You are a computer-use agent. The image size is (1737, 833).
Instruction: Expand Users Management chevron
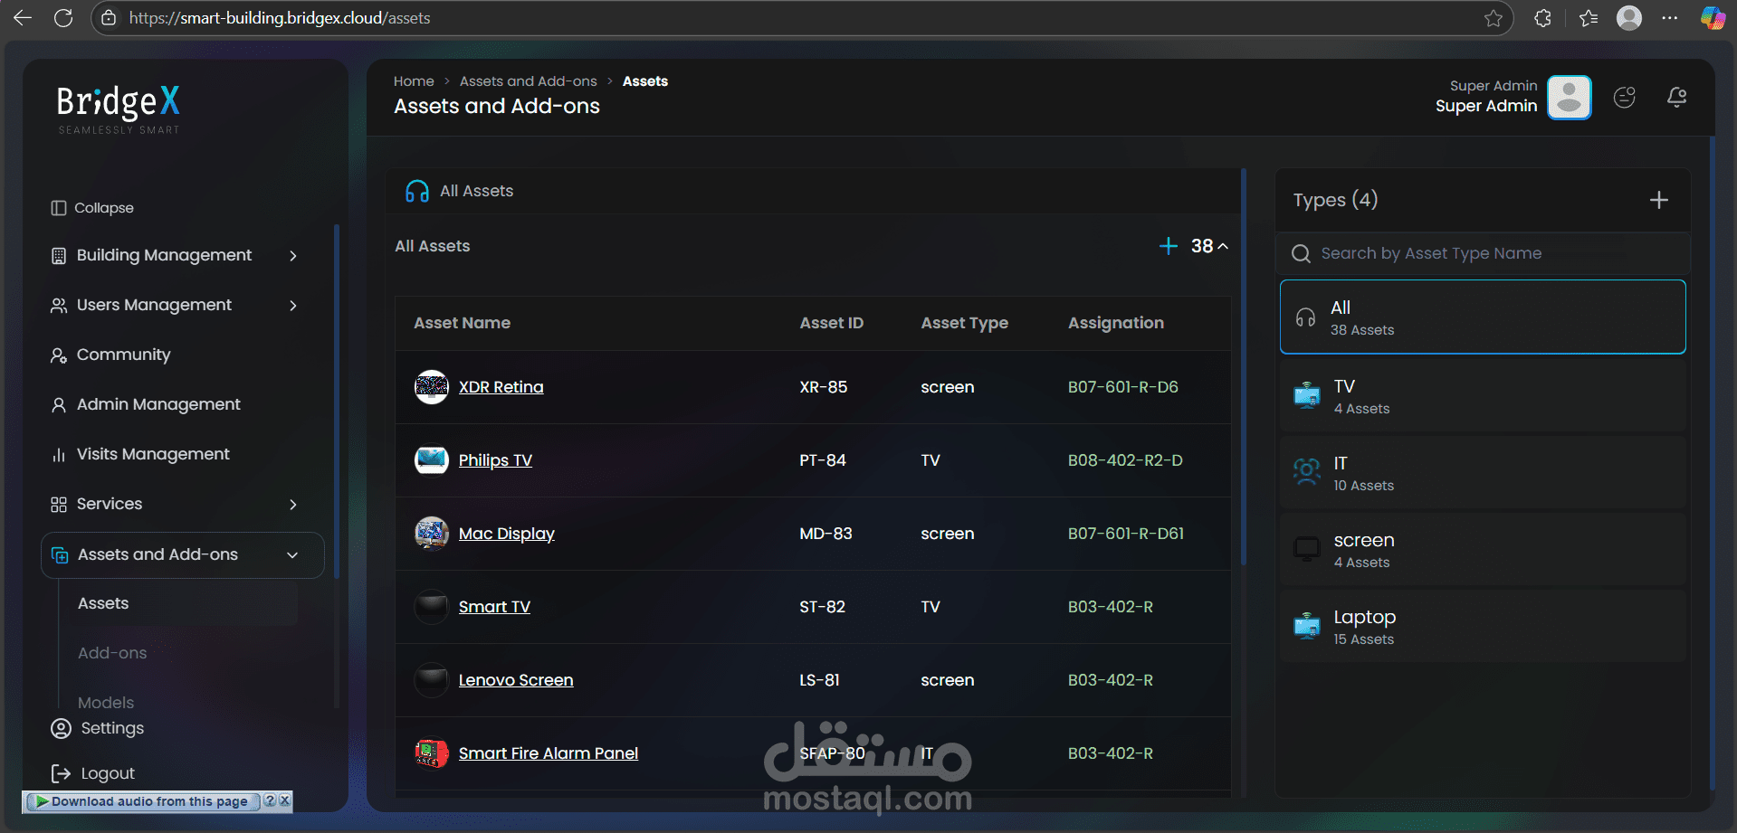293,306
